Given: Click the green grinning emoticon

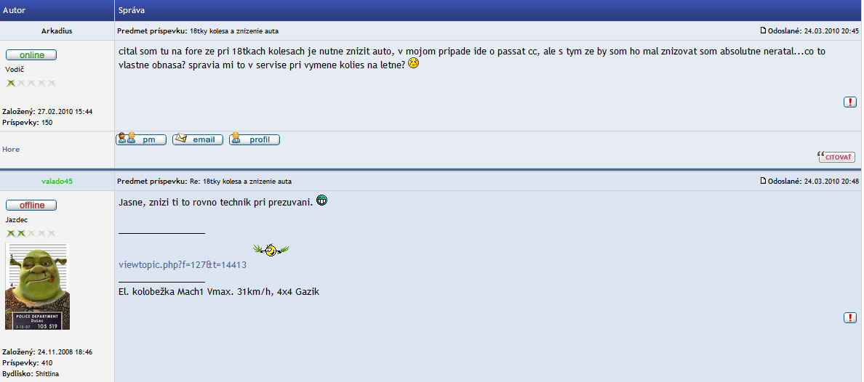Looking at the screenshot, I should [321, 201].
